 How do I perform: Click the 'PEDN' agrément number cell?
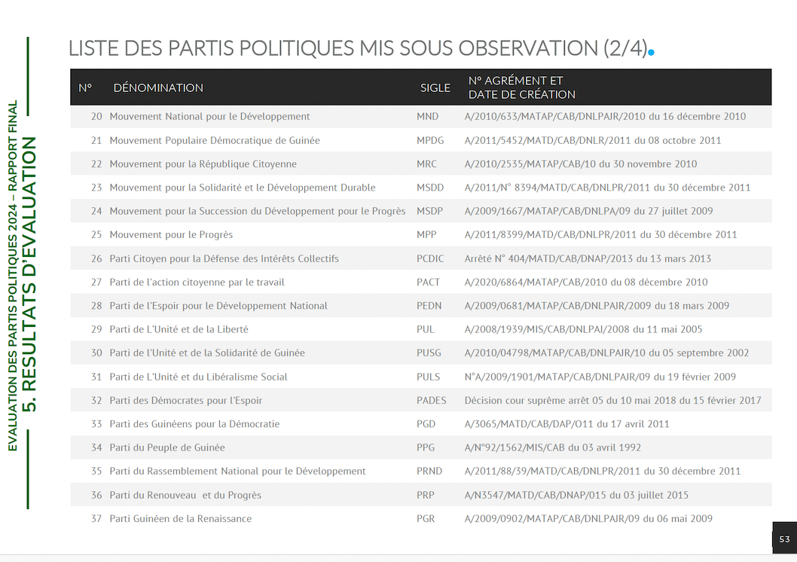[597, 306]
